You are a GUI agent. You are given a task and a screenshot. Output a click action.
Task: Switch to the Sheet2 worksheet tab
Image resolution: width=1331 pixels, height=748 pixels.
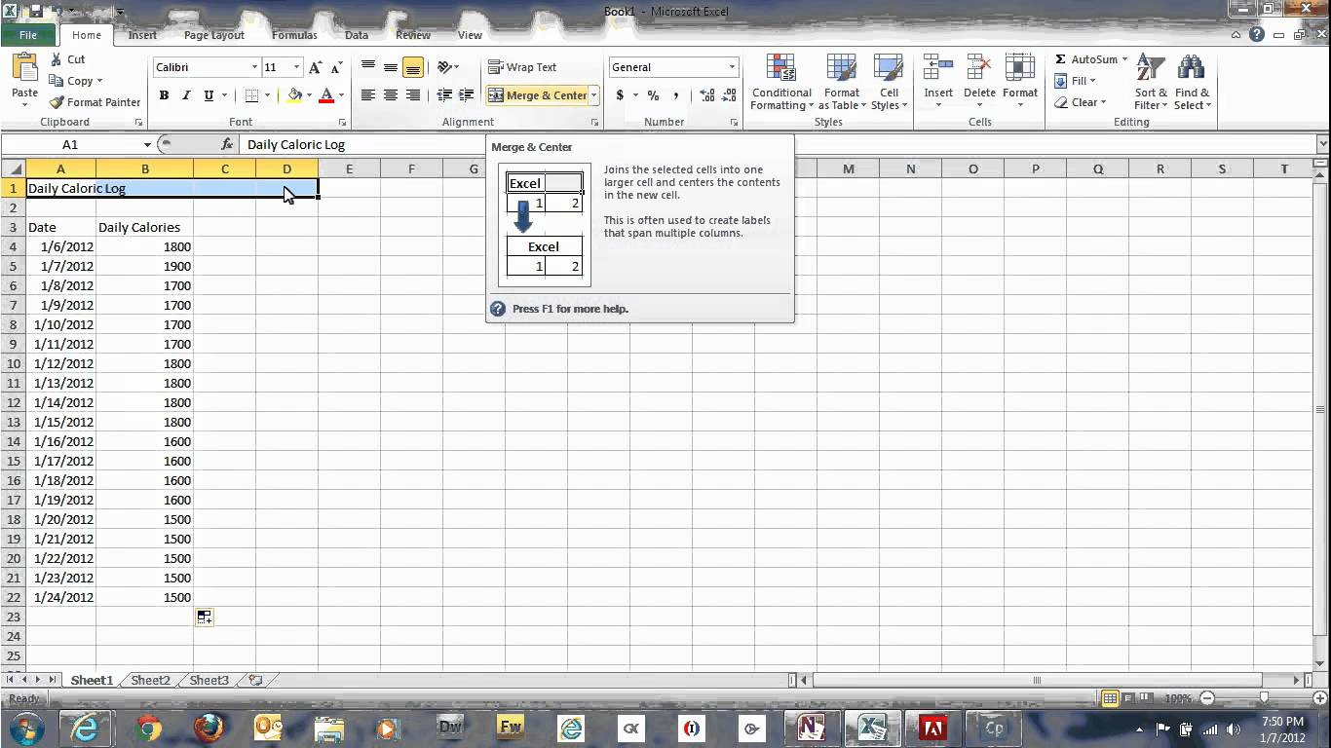pos(150,680)
